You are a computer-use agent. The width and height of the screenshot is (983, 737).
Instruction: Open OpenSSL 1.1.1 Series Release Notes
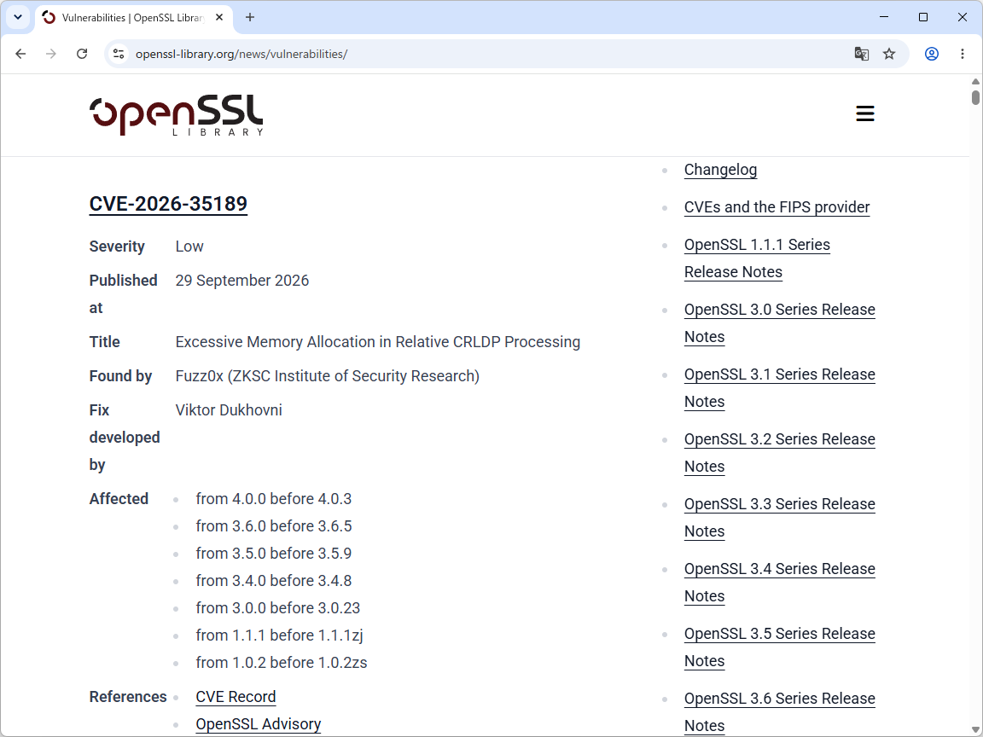[757, 258]
